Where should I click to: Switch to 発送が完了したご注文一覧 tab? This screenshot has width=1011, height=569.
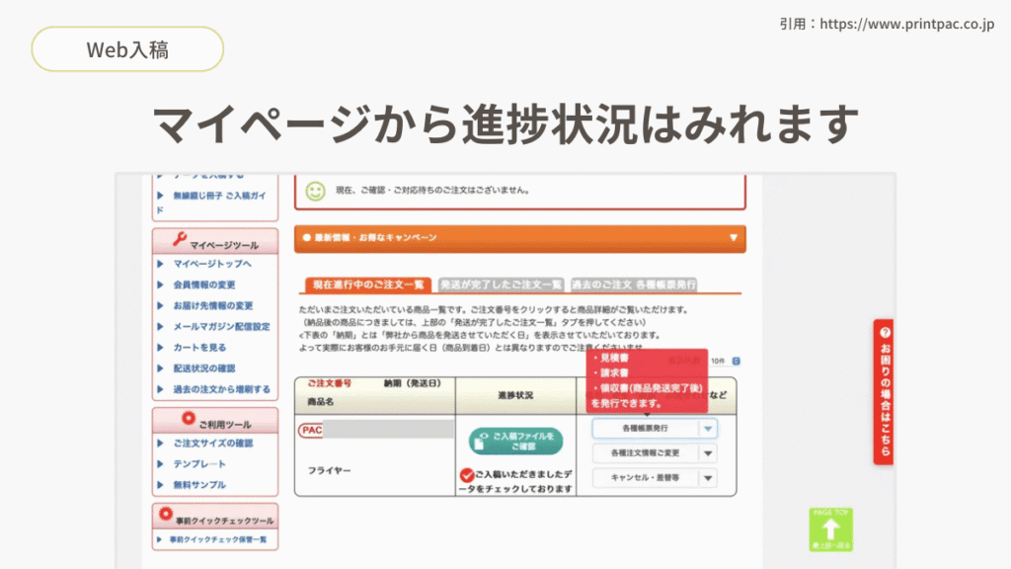pos(501,284)
